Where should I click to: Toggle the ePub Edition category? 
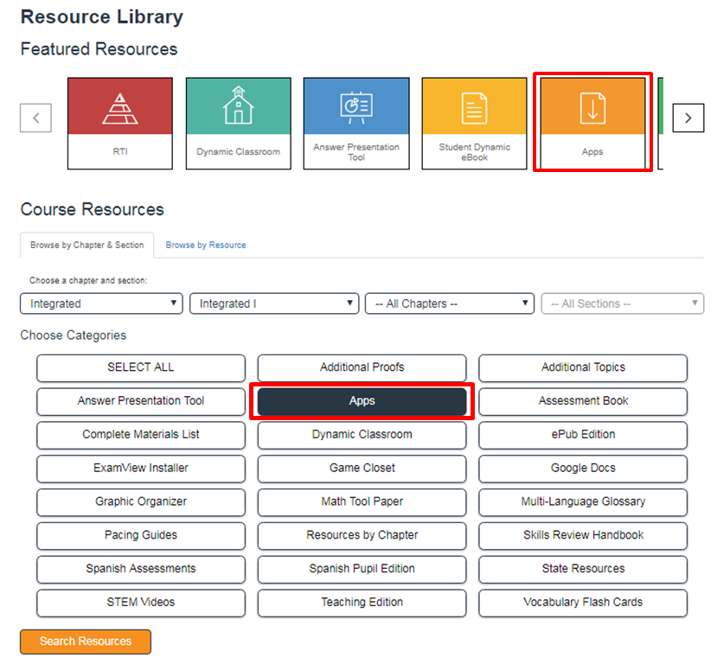click(x=583, y=435)
